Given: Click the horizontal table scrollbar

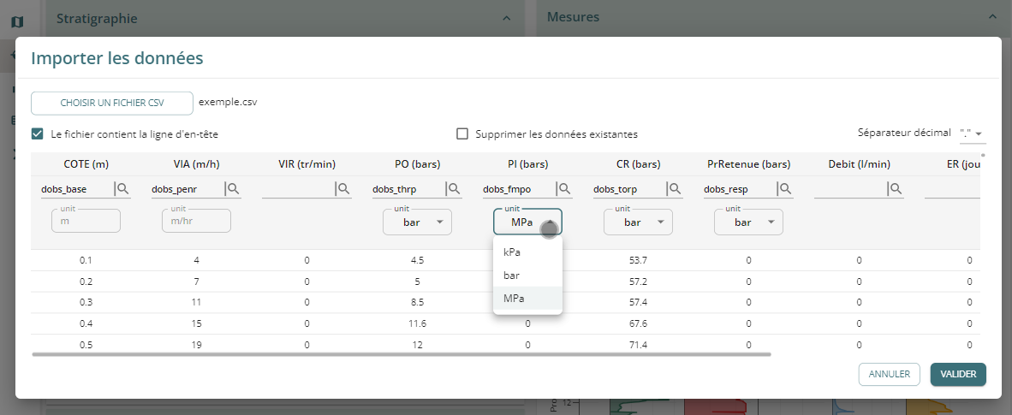Looking at the screenshot, I should [x=402, y=353].
